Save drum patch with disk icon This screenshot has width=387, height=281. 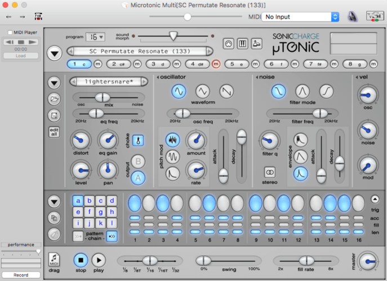(x=54, y=116)
